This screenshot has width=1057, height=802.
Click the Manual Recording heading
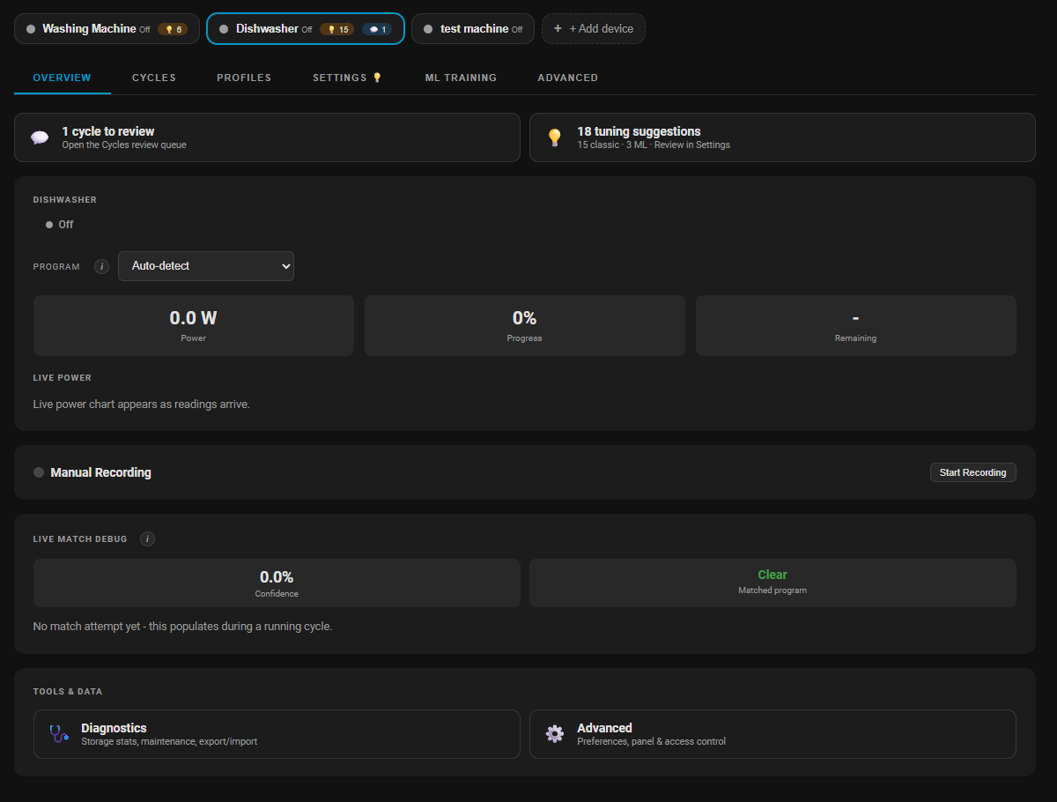[101, 472]
